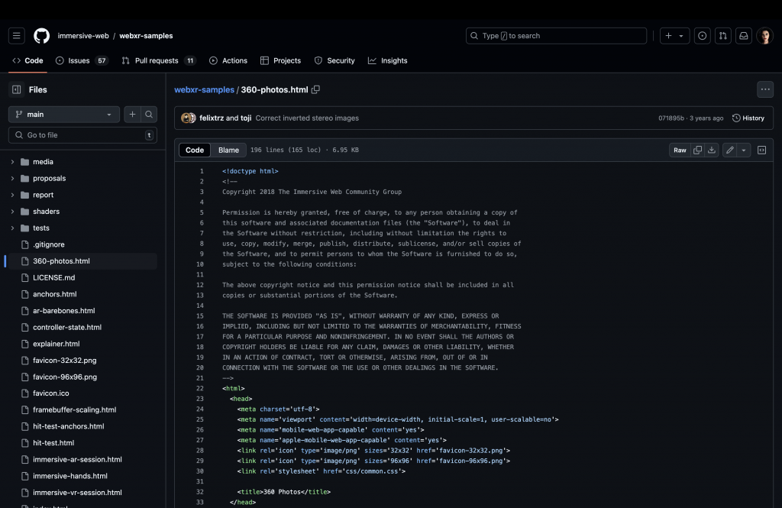Screen dimensions: 782x508
Task: Open the hamburger navigation menu
Action: (x=17, y=36)
